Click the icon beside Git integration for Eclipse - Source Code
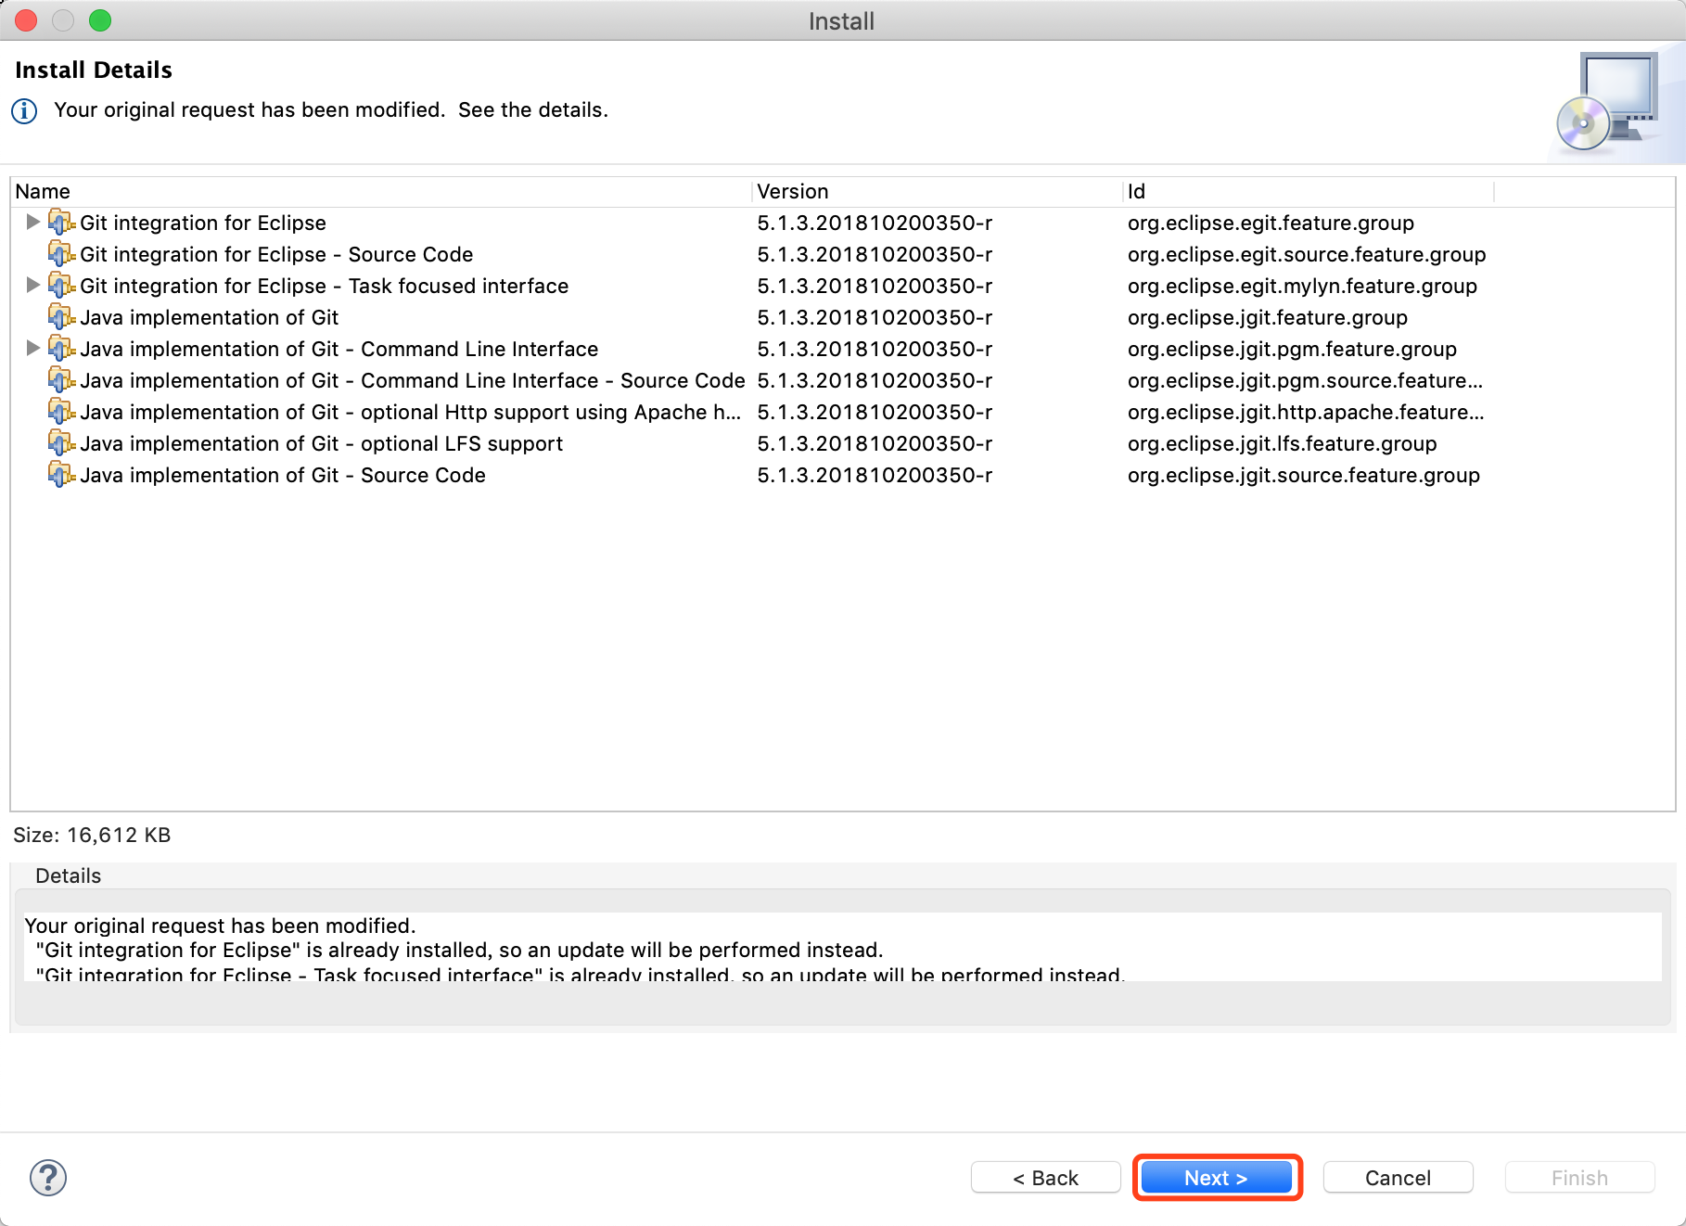This screenshot has width=1686, height=1226. 61,254
